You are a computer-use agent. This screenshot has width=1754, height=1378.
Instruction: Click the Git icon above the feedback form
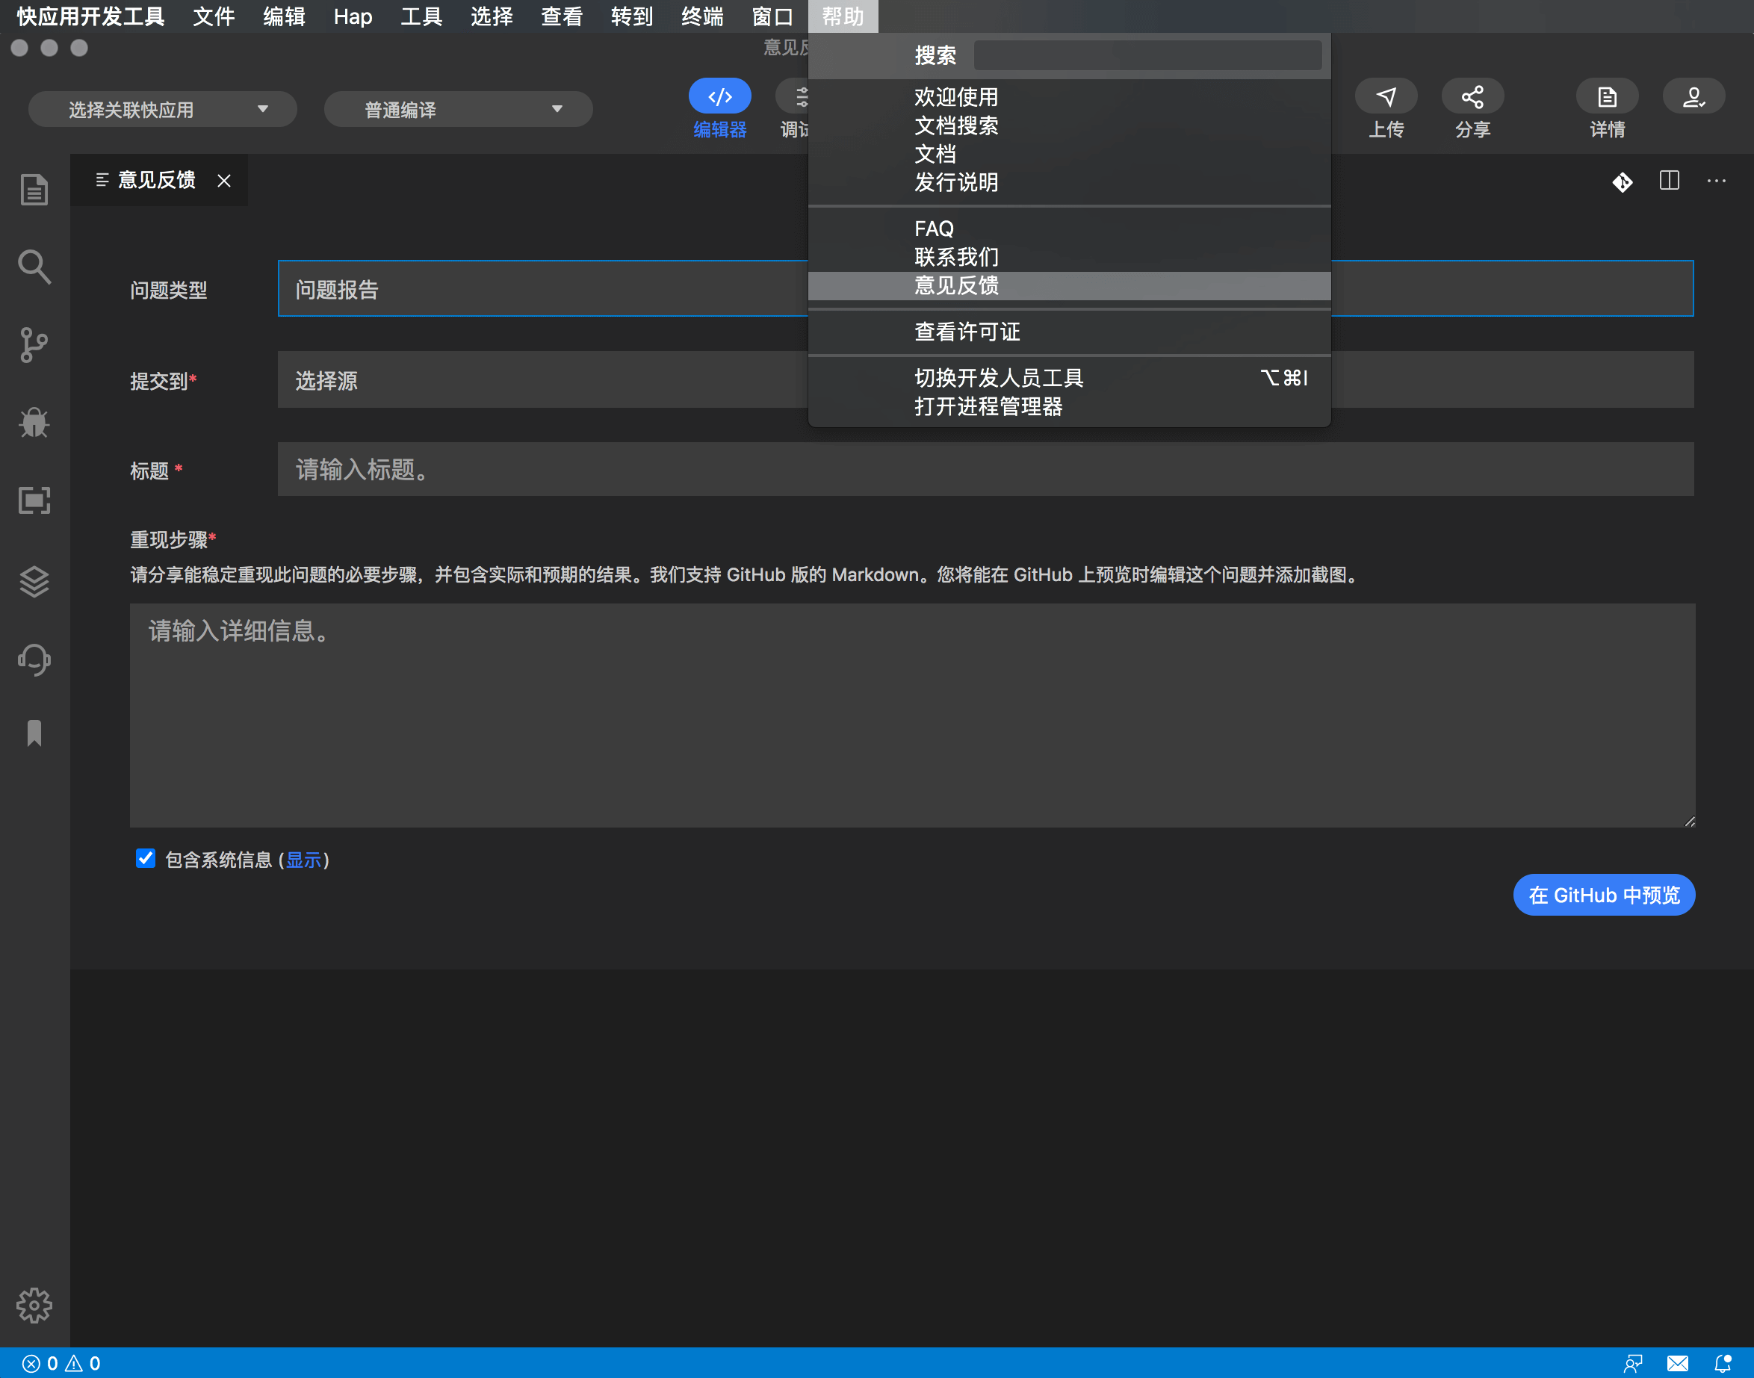(x=1623, y=182)
